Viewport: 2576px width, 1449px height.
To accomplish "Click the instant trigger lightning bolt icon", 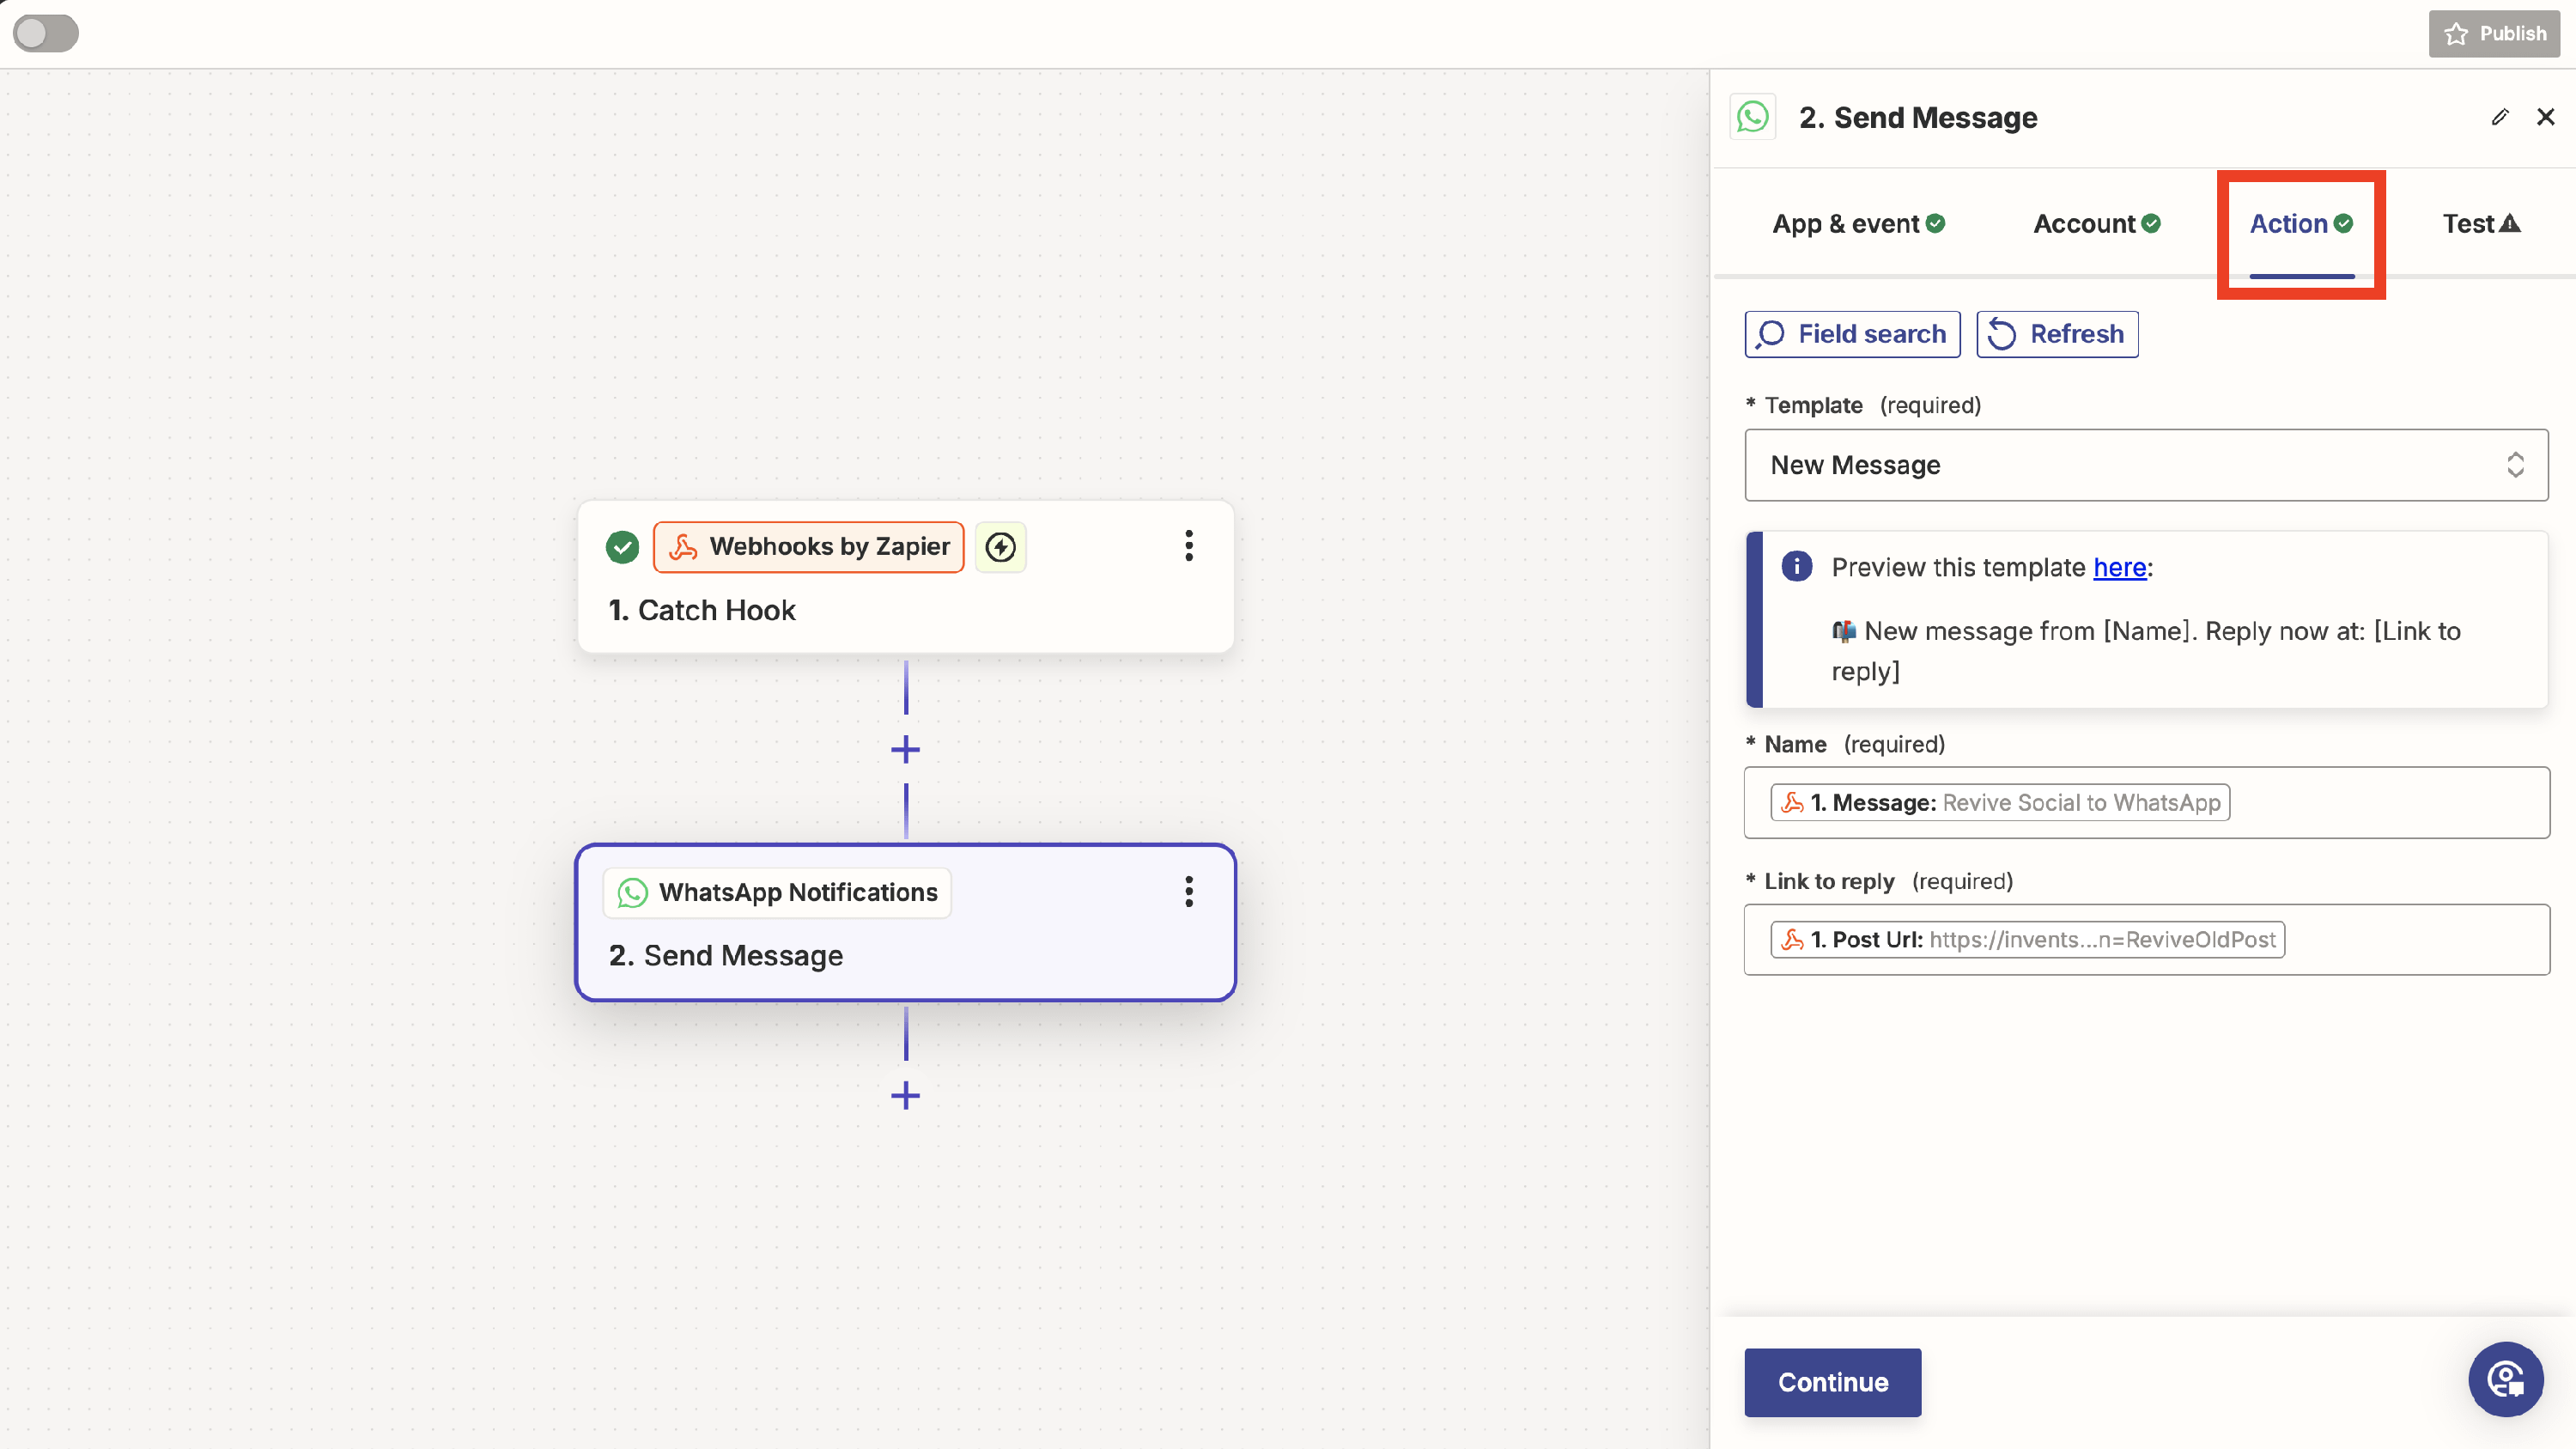I will [1000, 547].
